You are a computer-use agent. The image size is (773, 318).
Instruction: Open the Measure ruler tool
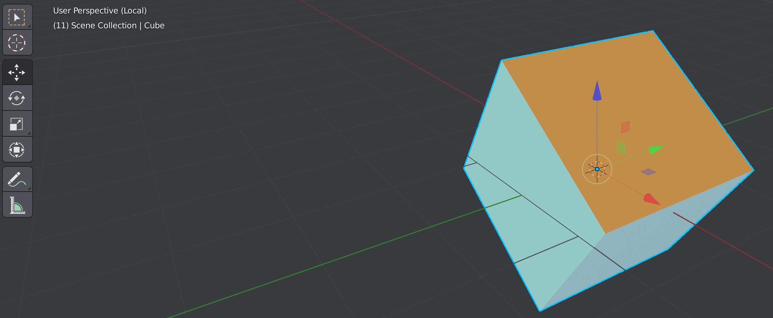(x=17, y=205)
